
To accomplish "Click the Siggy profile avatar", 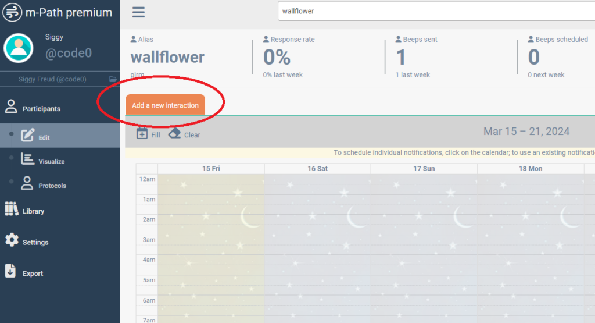I will (19, 48).
